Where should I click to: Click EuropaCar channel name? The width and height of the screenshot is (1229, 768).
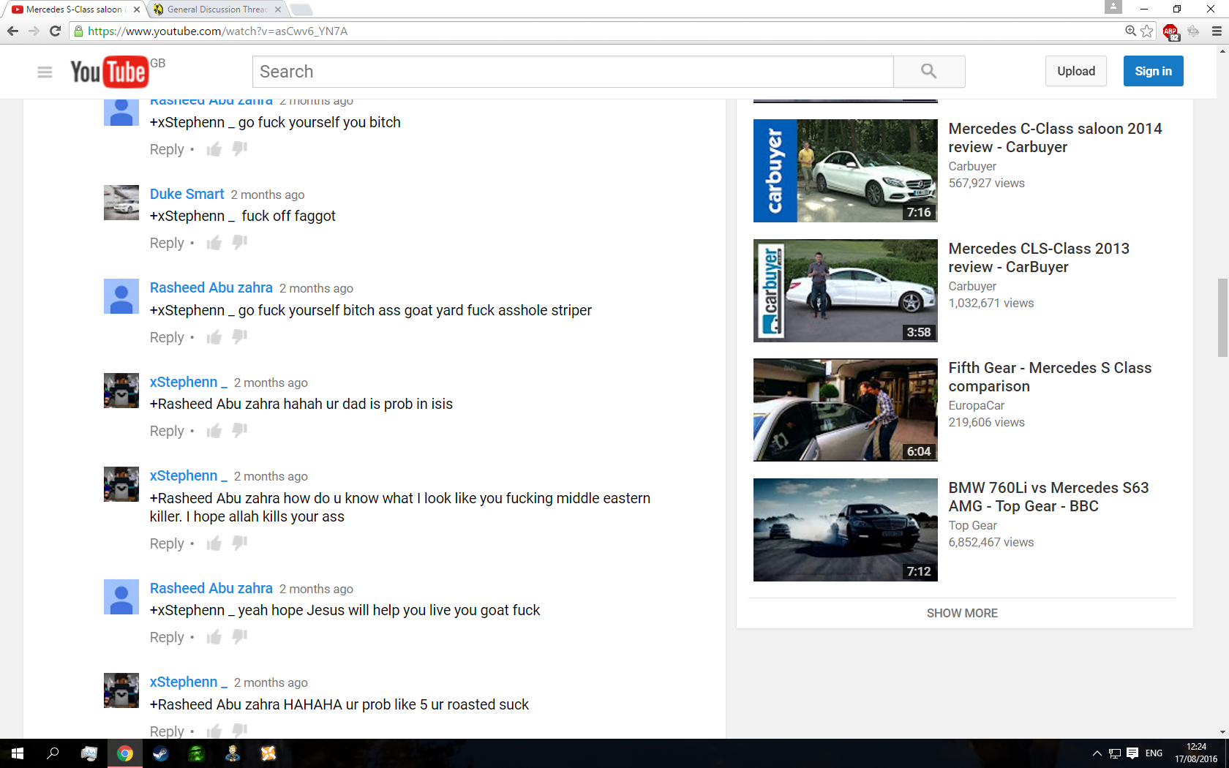click(x=977, y=405)
